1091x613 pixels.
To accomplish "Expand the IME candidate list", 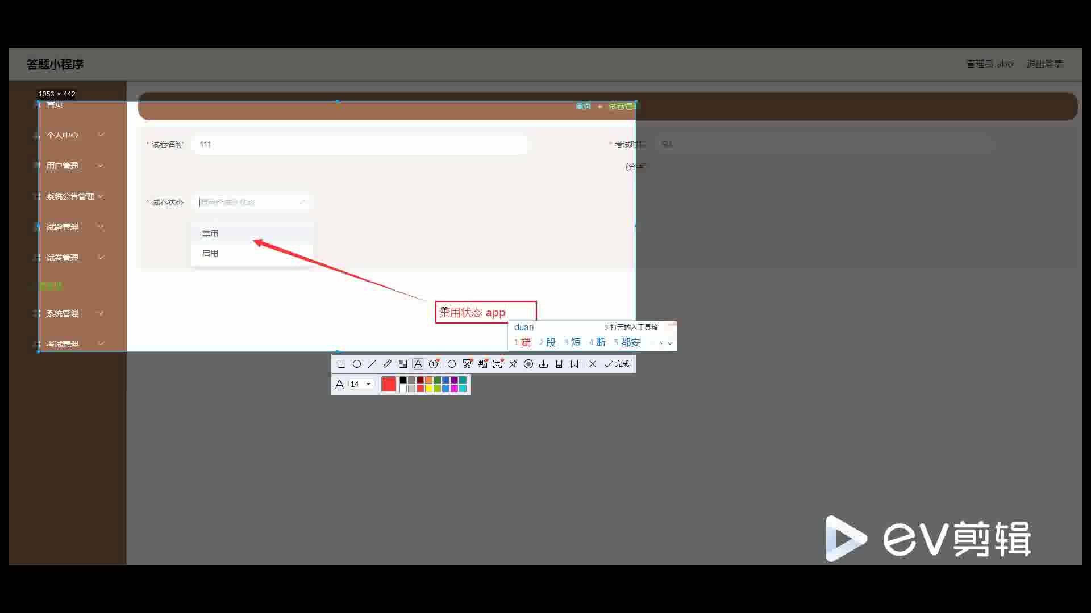I will pyautogui.click(x=671, y=343).
